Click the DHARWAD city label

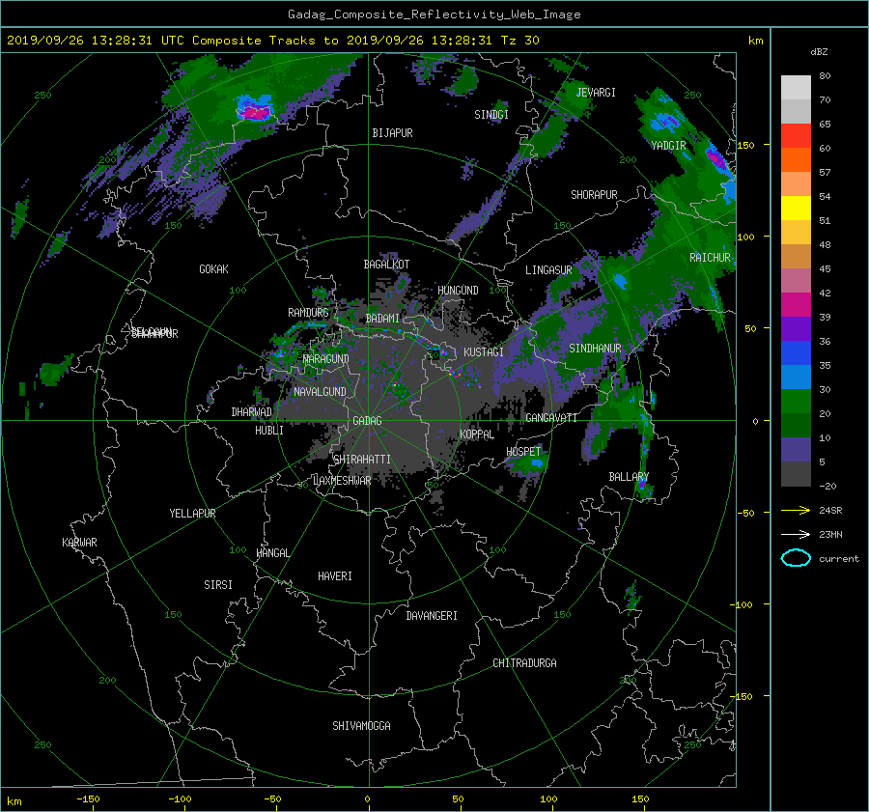[x=252, y=412]
